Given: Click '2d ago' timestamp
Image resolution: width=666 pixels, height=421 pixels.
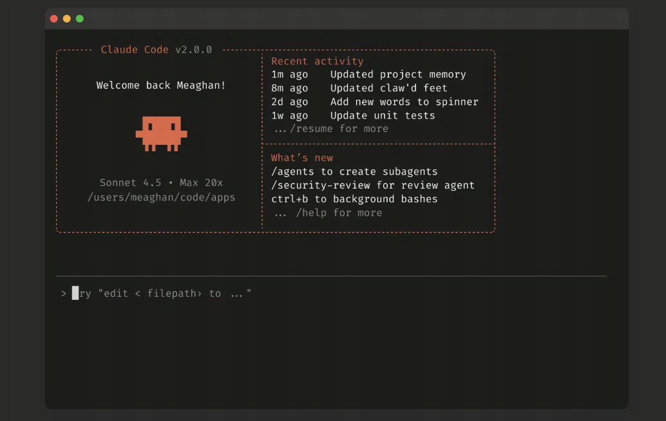Looking at the screenshot, I should pyautogui.click(x=290, y=102).
